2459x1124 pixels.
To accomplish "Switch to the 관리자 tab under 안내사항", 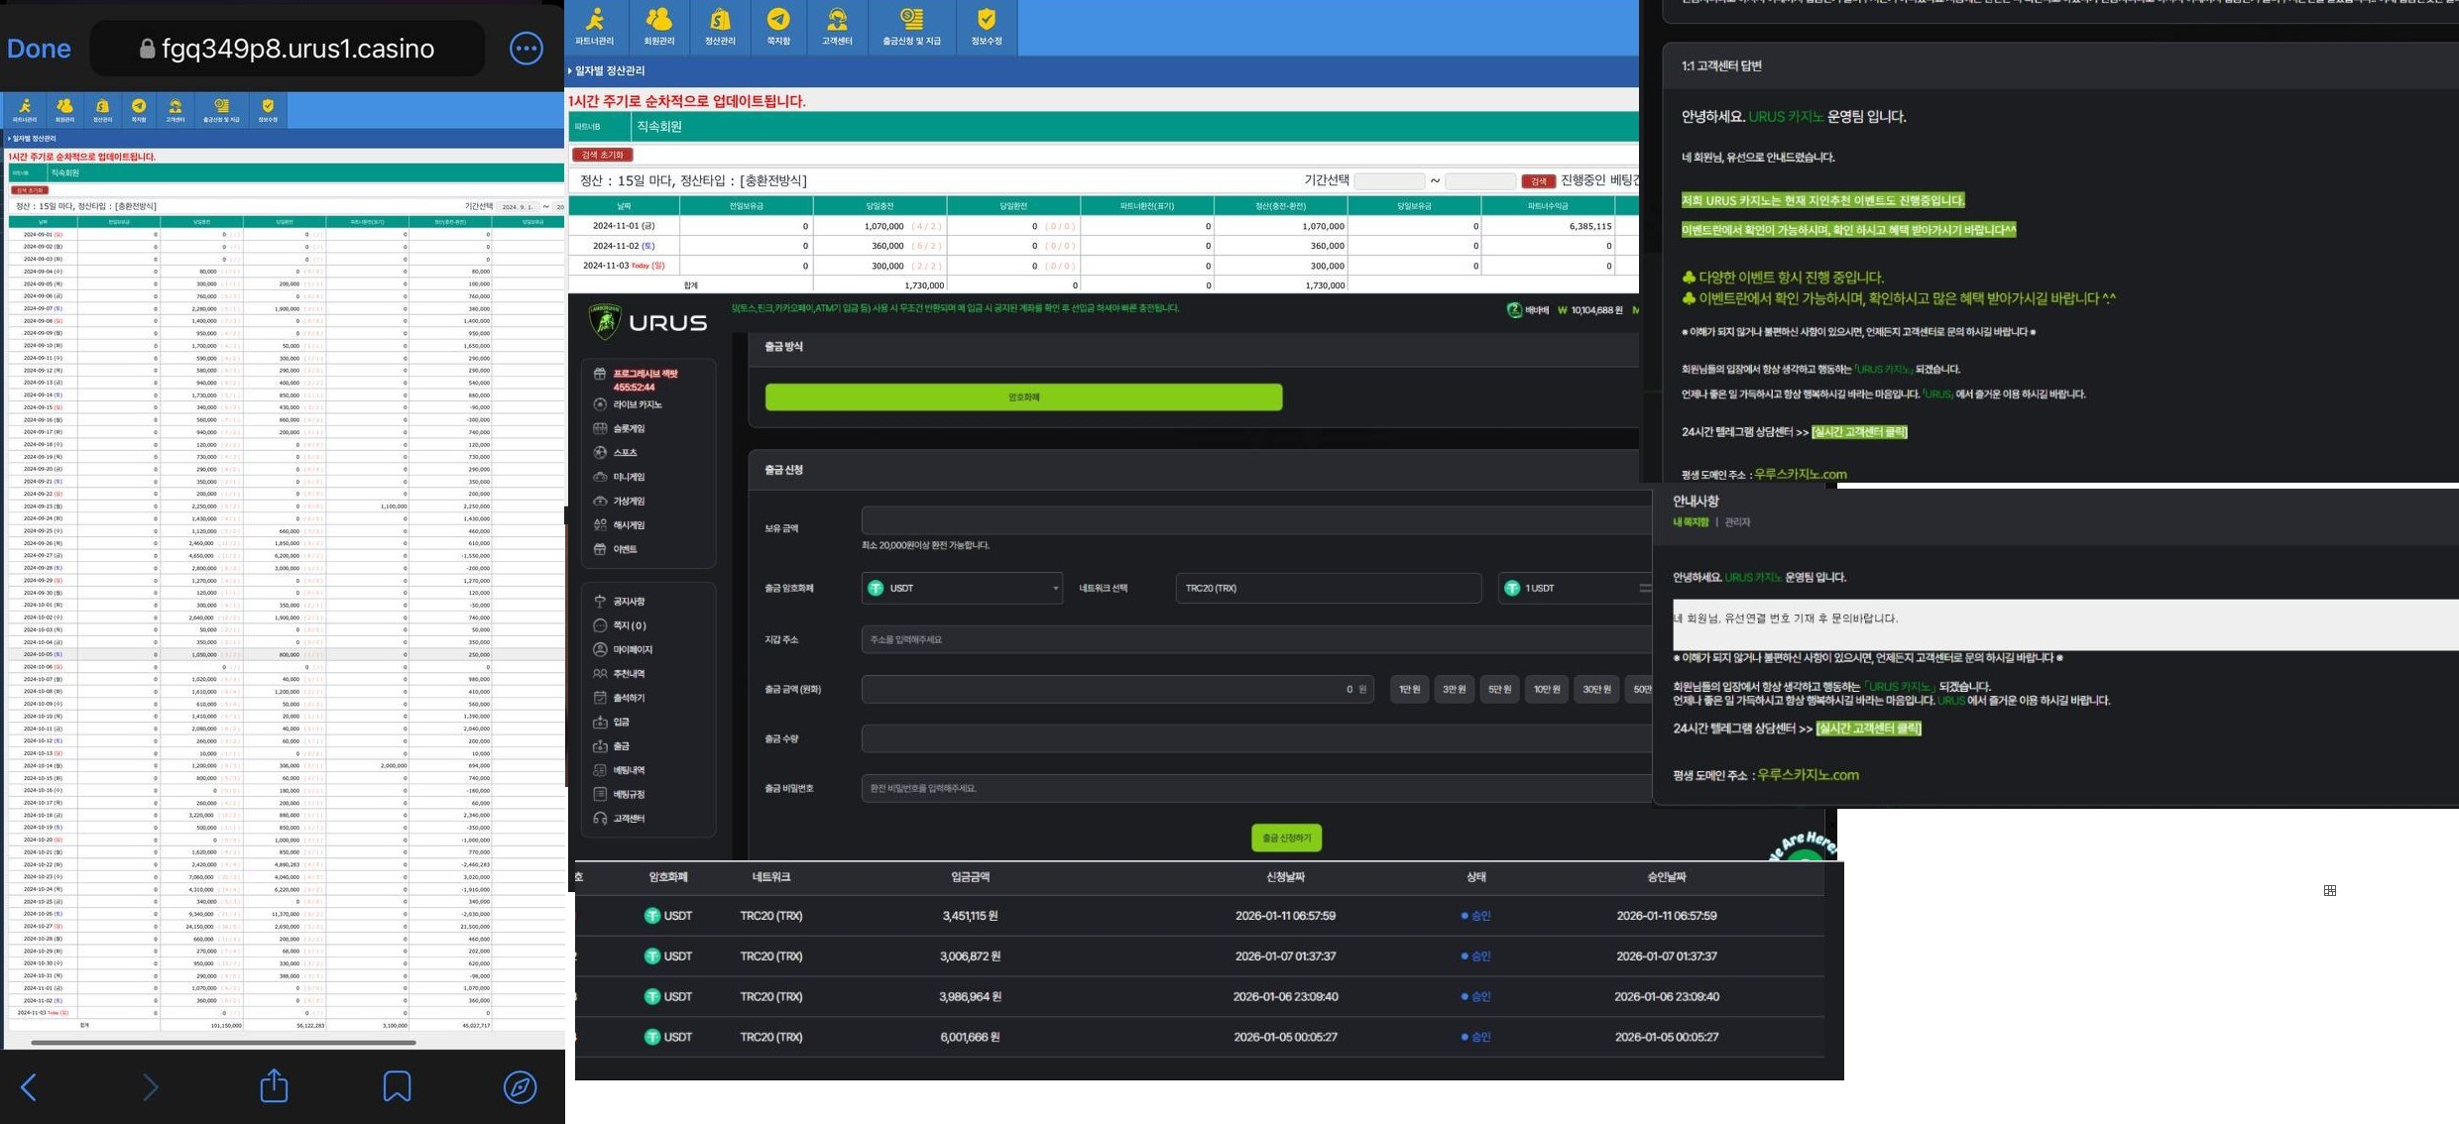I will pyautogui.click(x=1736, y=522).
